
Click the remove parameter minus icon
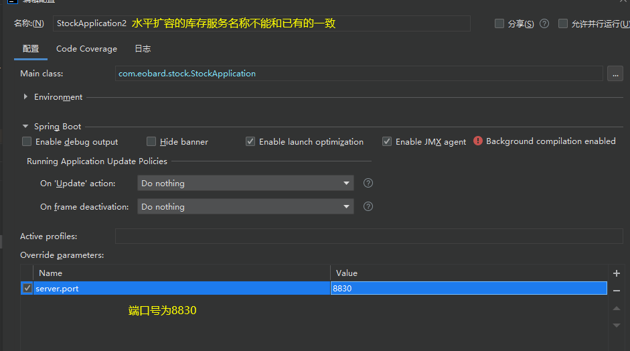[617, 291]
